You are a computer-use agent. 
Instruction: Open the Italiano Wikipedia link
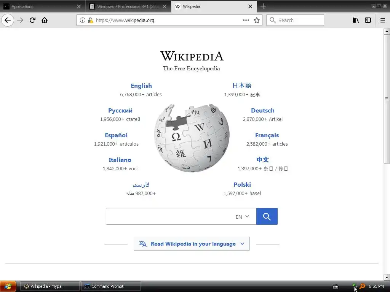[x=120, y=160]
